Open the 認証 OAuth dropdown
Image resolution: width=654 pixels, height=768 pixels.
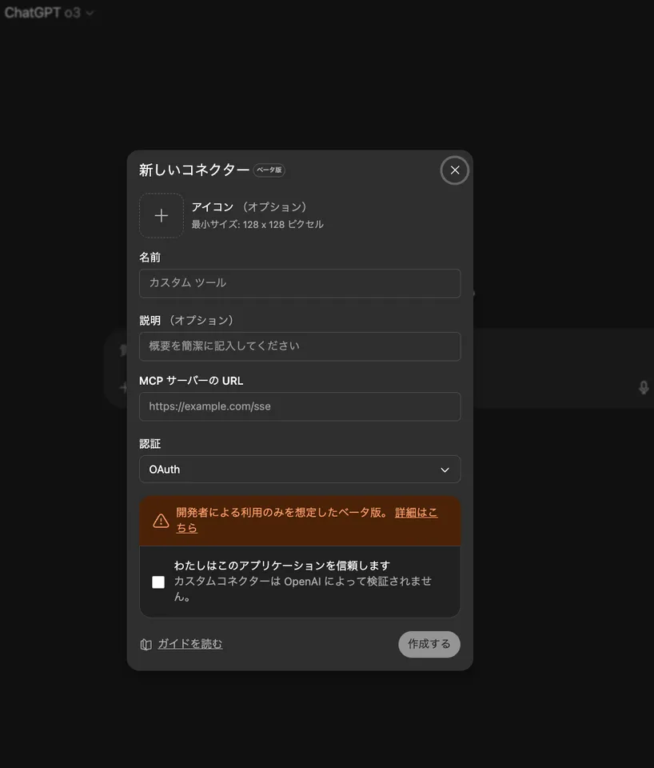pyautogui.click(x=300, y=470)
